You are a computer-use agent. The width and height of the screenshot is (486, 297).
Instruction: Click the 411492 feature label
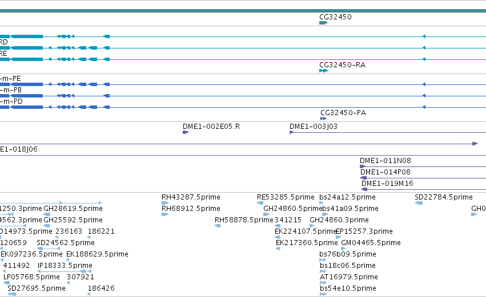pyautogui.click(x=17, y=266)
